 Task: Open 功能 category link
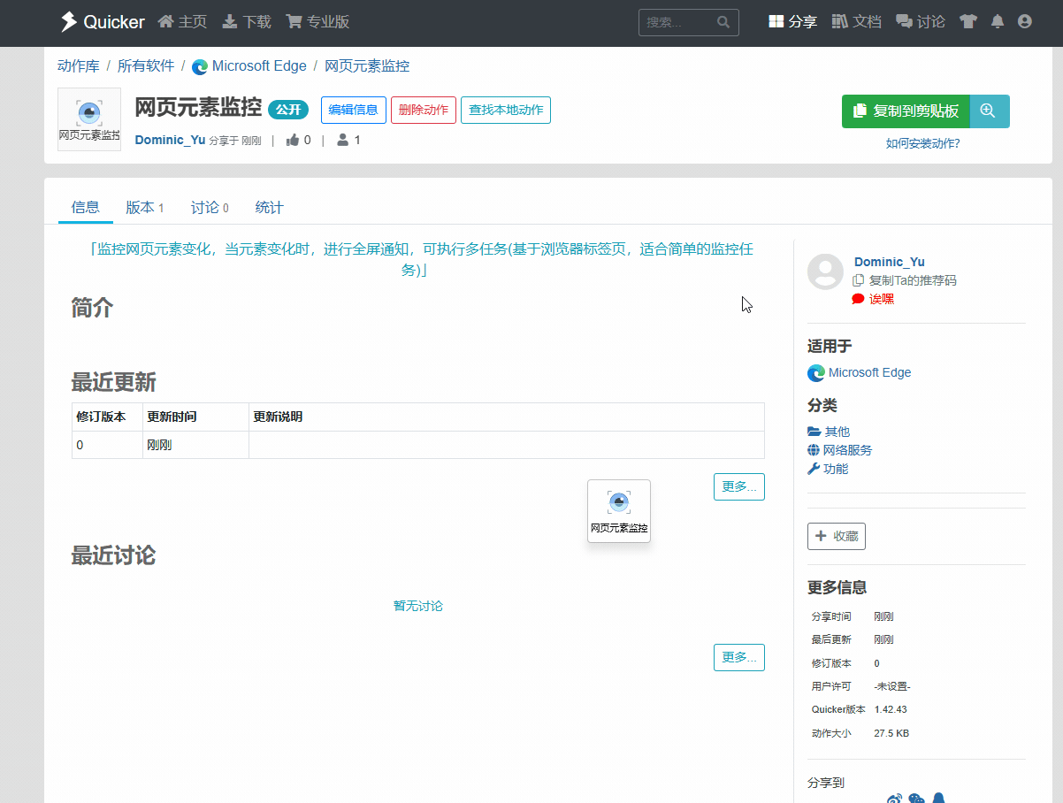tap(828, 469)
